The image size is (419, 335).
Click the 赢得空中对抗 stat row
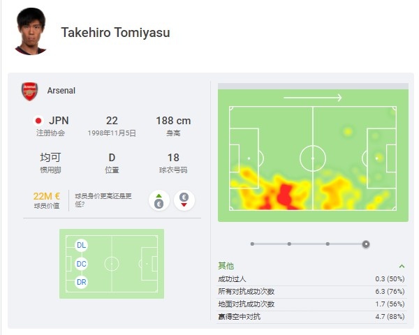(311, 317)
